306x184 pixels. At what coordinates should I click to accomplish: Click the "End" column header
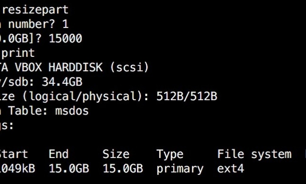[x=59, y=154]
